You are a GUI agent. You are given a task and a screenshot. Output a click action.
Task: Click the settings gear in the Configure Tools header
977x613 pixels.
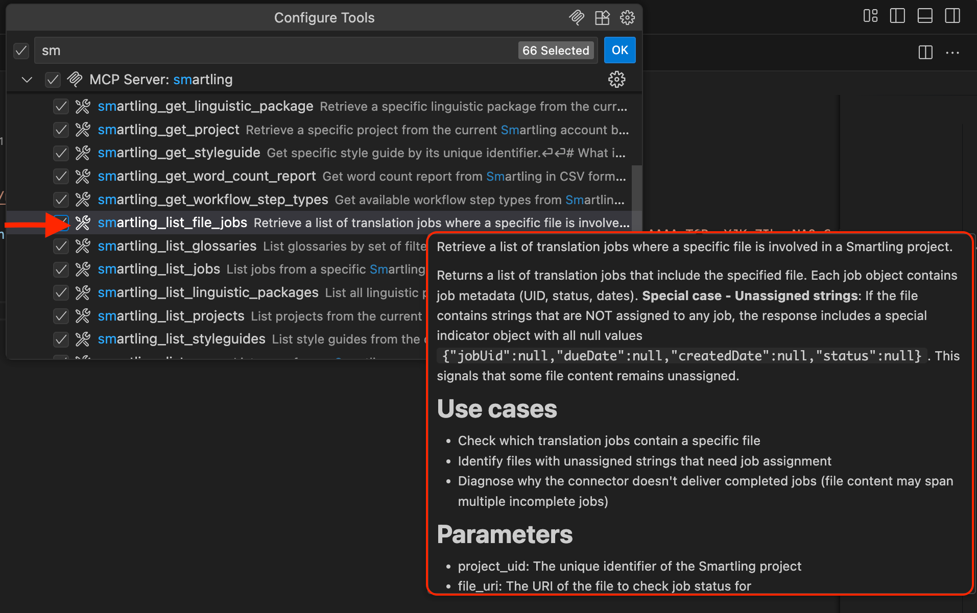tap(627, 17)
